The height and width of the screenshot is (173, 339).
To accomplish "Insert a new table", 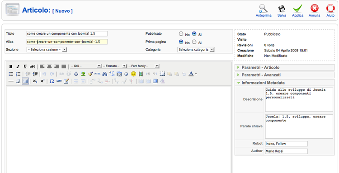I will (x=25, y=81).
